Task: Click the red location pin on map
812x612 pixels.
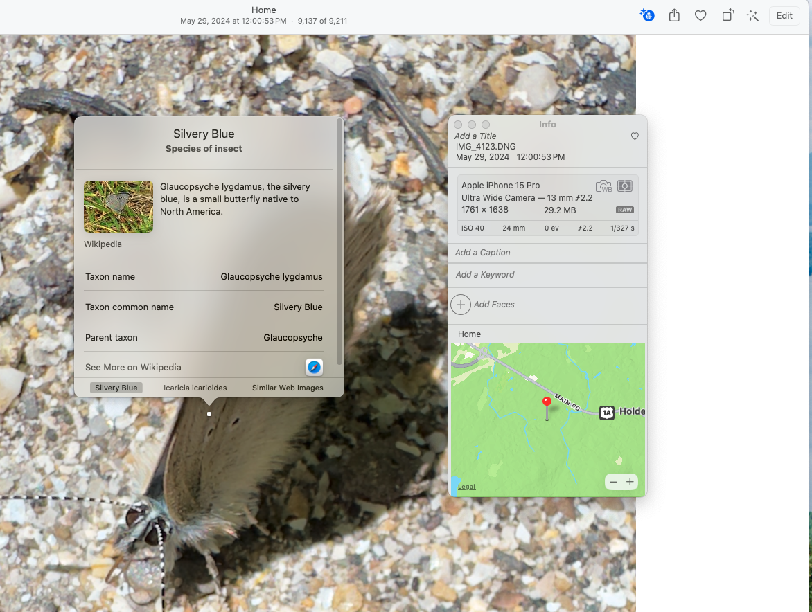Action: (x=547, y=402)
